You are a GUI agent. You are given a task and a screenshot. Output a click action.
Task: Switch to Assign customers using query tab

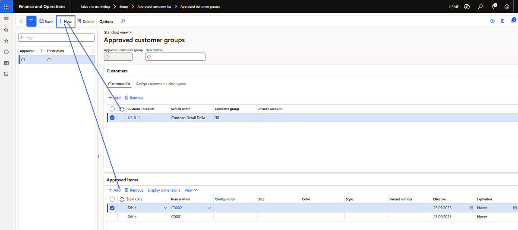161,84
